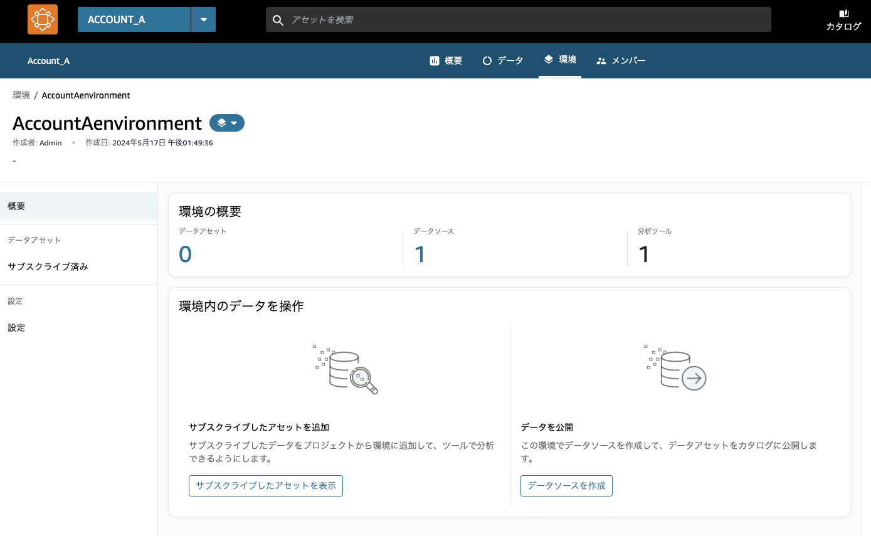
Task: Click the circular refresh icon beside データ
Action: pyautogui.click(x=487, y=60)
